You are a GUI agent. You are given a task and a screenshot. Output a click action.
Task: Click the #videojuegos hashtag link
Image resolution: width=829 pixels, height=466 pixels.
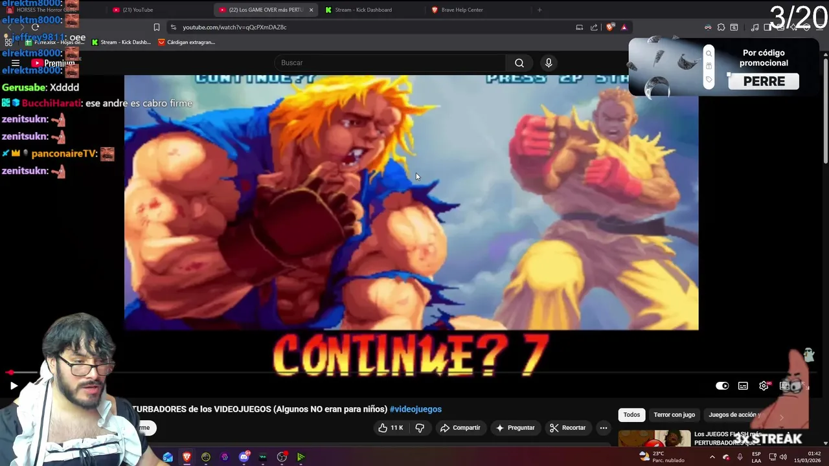pos(415,409)
